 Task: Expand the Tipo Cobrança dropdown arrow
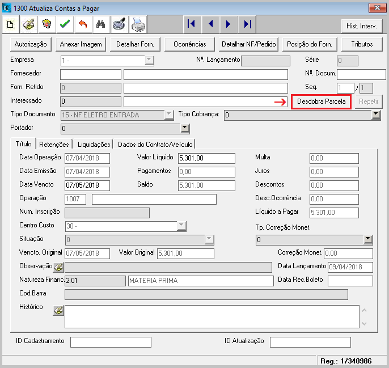pyautogui.click(x=376, y=115)
